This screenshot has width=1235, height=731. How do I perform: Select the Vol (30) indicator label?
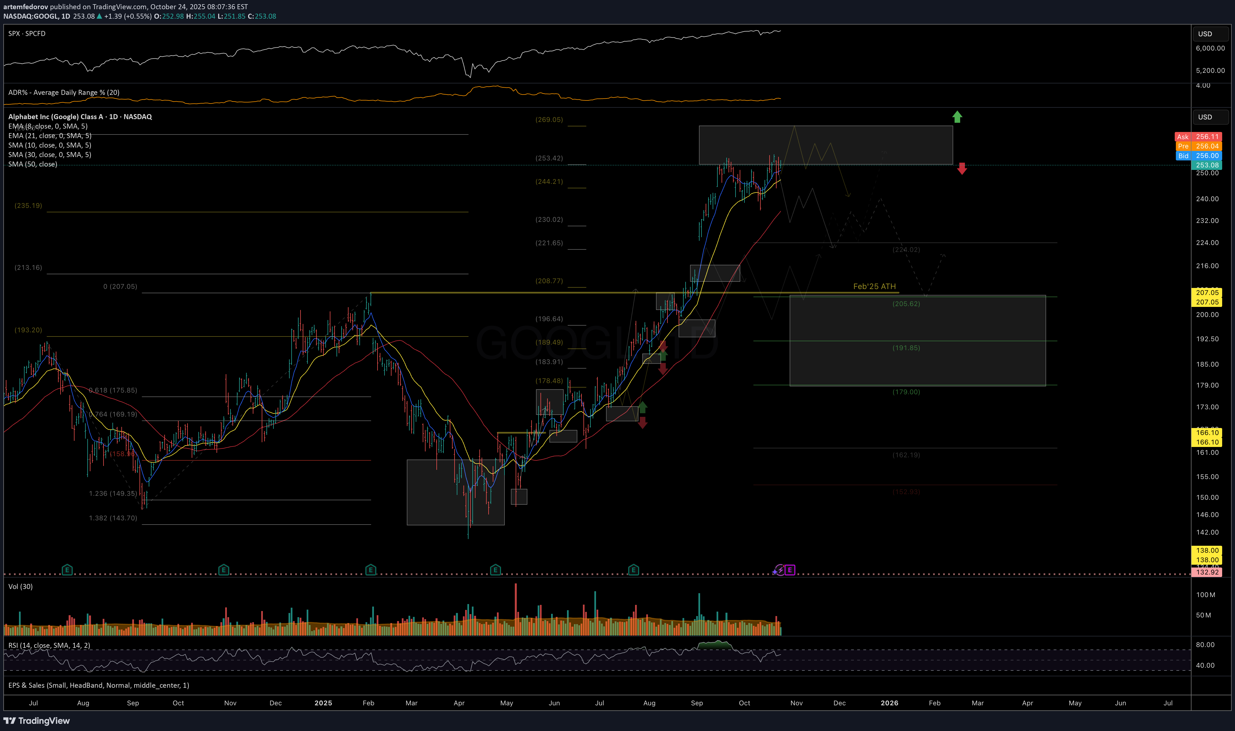point(20,586)
